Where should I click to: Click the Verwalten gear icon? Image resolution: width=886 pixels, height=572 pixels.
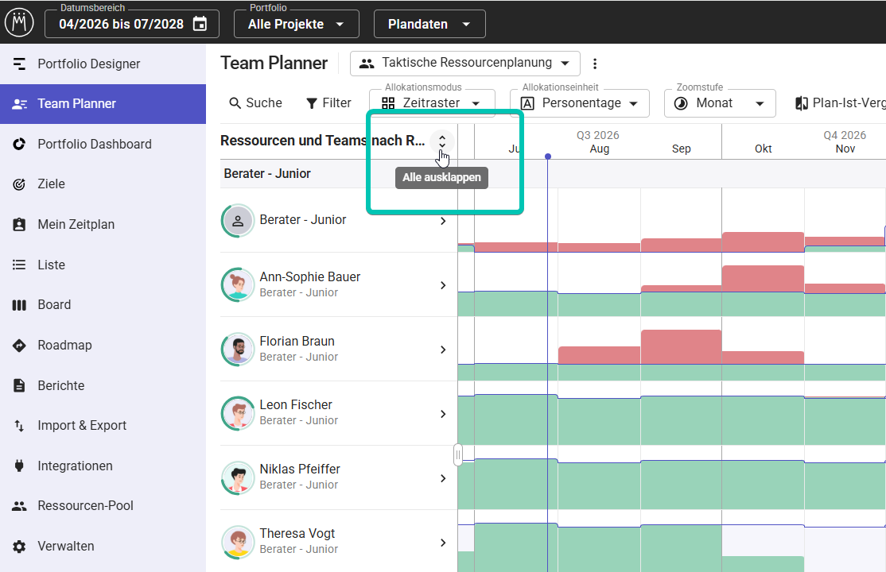pos(19,547)
